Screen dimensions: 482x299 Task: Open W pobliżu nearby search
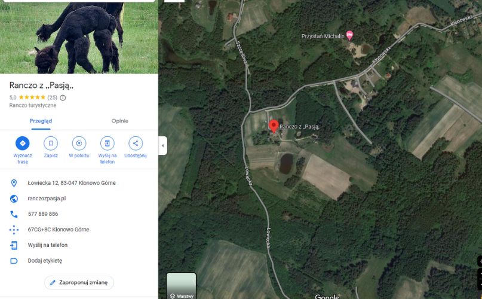coord(79,143)
